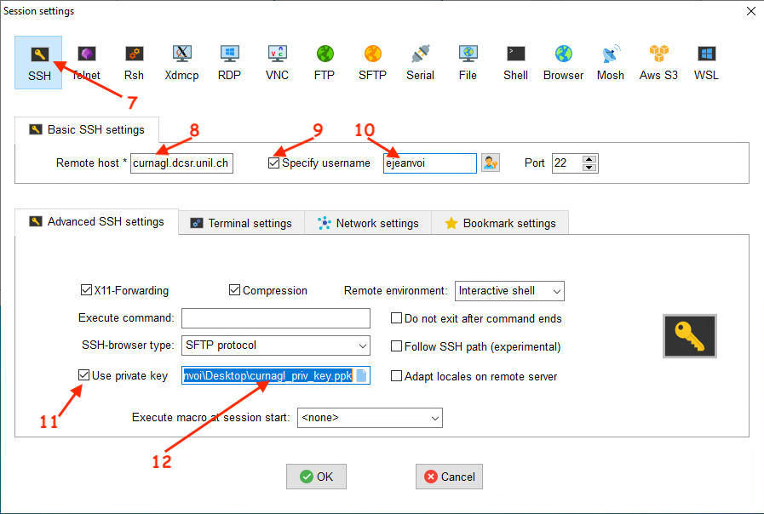Viewport: 764px width, 514px height.
Task: Click inside the Remote host field
Action: [x=181, y=163]
